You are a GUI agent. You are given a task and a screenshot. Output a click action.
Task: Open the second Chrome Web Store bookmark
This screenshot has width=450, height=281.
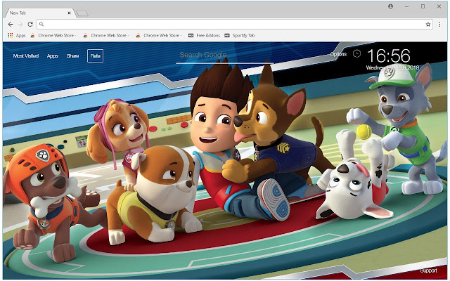tap(105, 35)
